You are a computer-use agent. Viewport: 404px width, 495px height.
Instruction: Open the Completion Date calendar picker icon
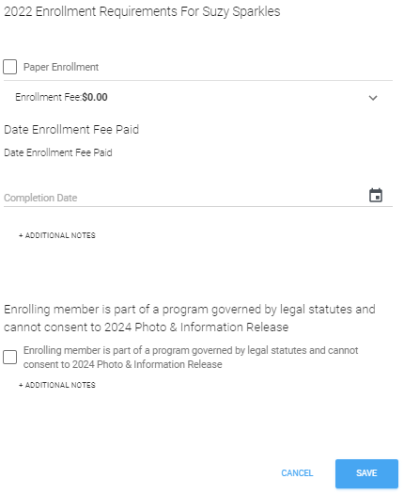pyautogui.click(x=376, y=195)
